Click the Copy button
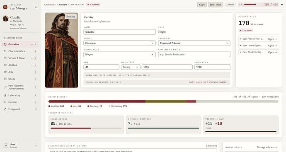Viewport: 286px width, 152px height. click(x=202, y=5)
